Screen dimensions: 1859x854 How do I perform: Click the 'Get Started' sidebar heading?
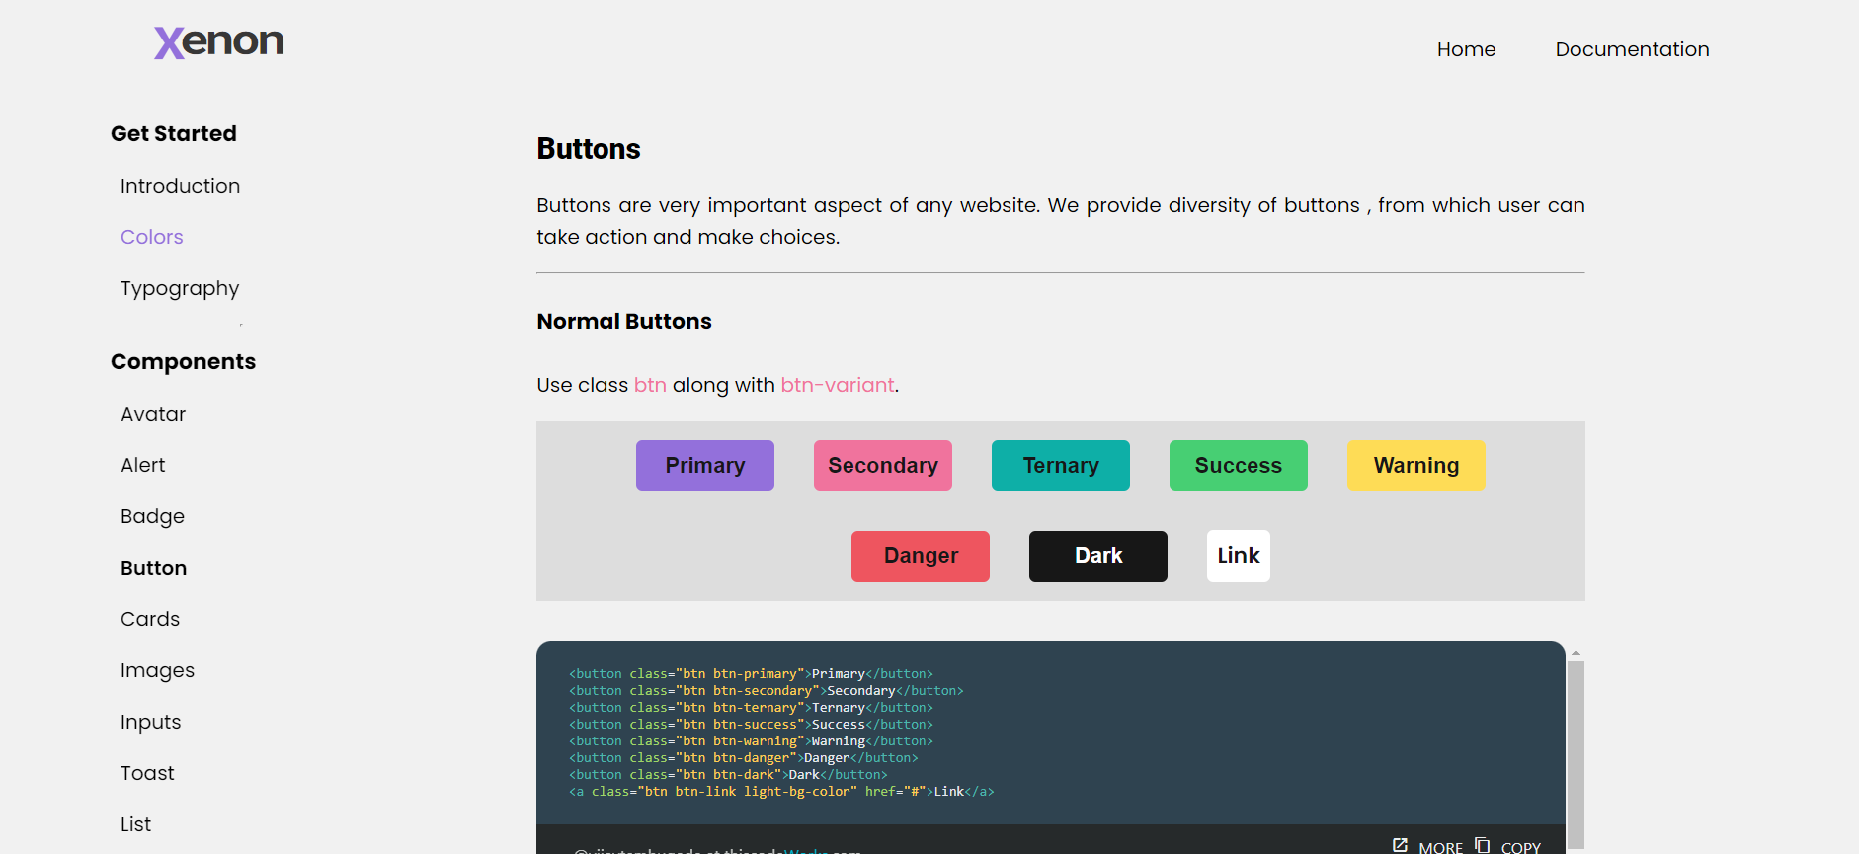[x=174, y=133]
